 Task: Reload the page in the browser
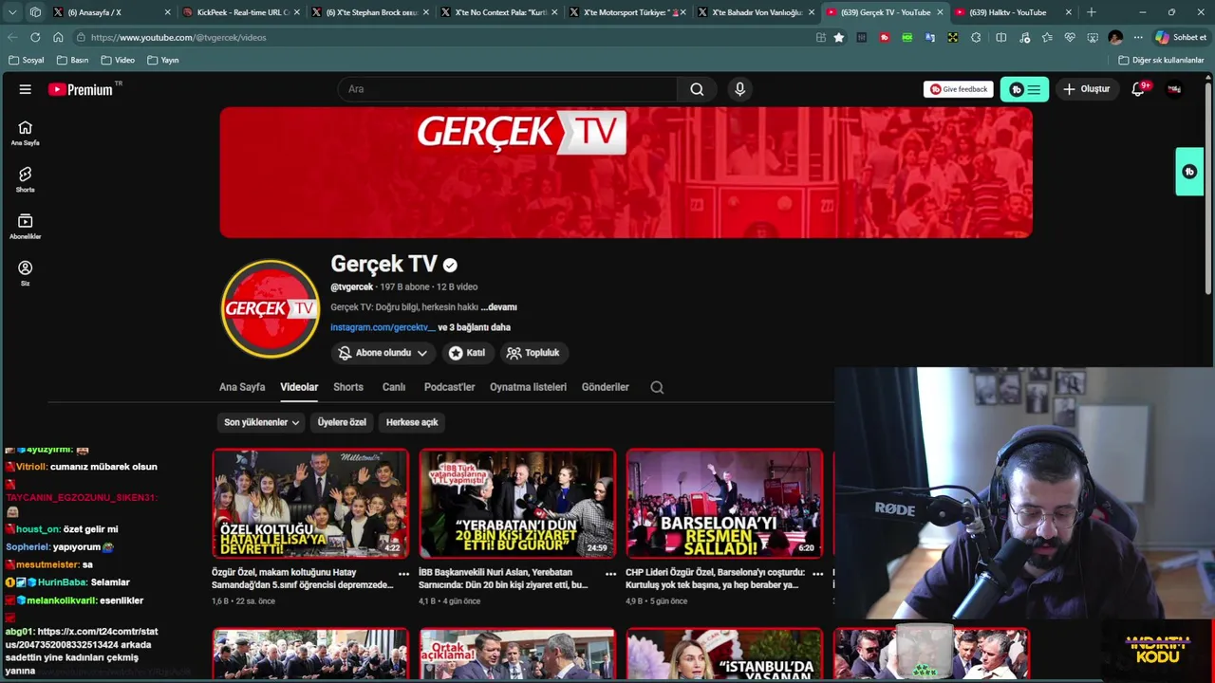coord(35,37)
